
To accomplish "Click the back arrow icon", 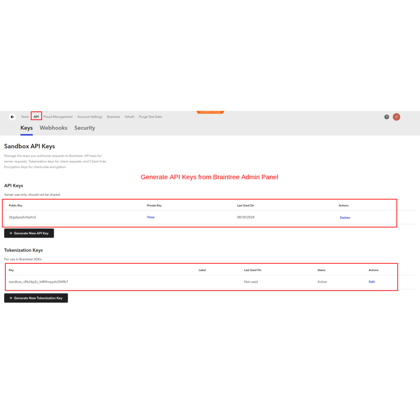I will pos(13,117).
